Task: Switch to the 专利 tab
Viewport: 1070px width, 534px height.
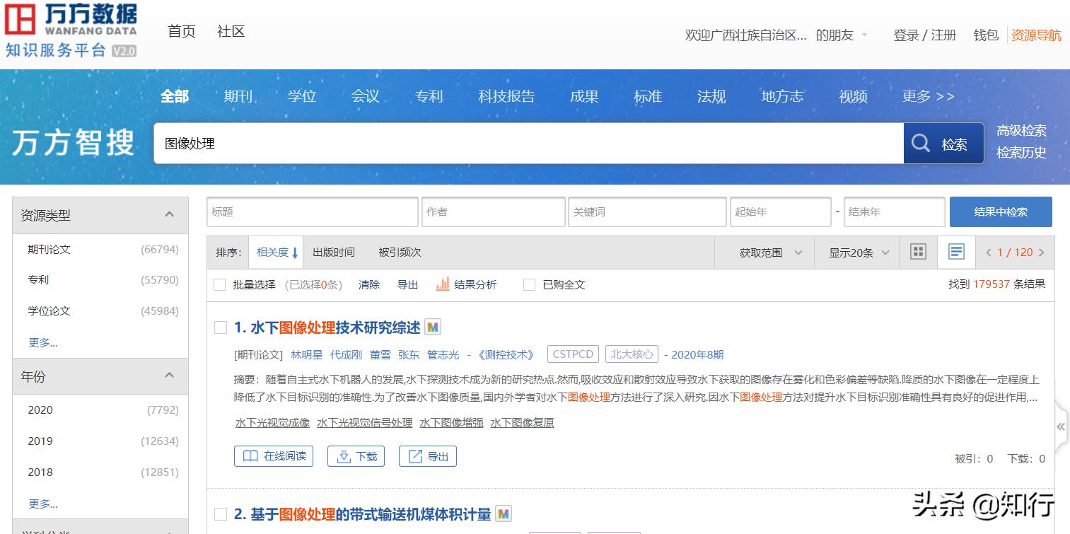Action: click(429, 97)
